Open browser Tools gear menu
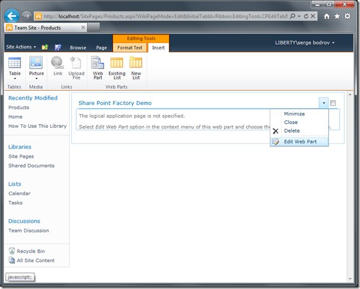This screenshot has height=289, width=360. (x=347, y=16)
